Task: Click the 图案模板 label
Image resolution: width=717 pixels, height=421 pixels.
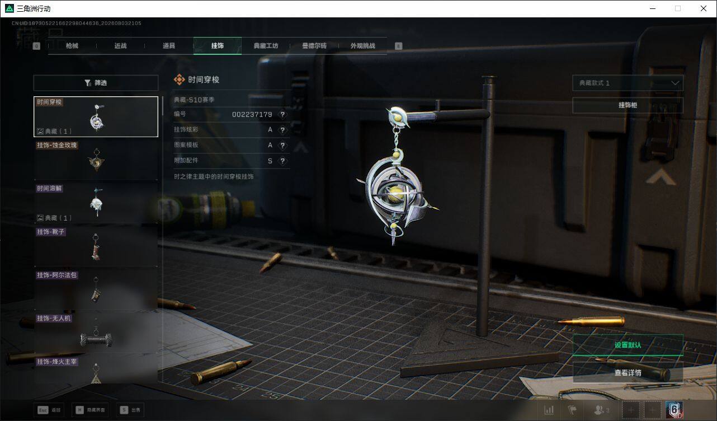Action: pos(186,146)
